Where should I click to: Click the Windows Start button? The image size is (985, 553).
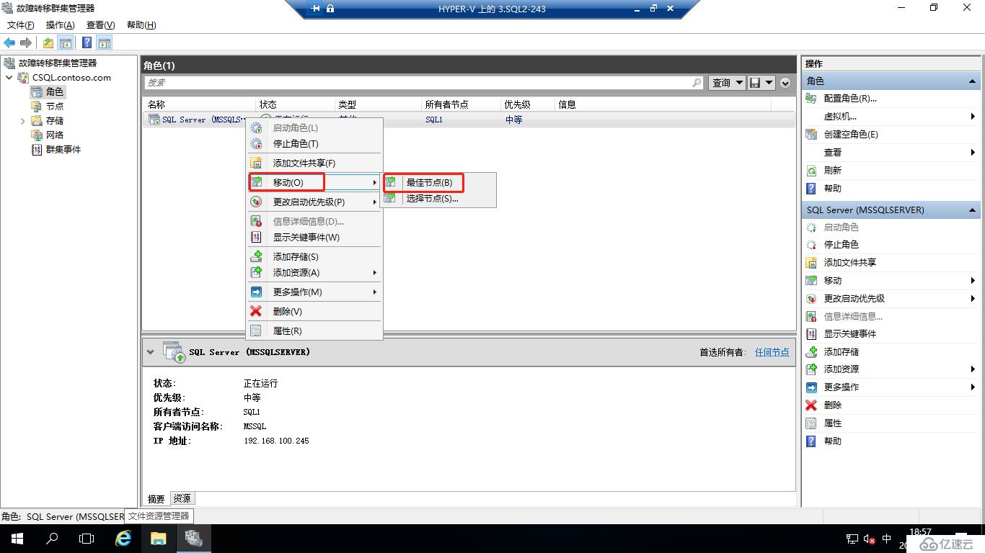[x=17, y=539]
